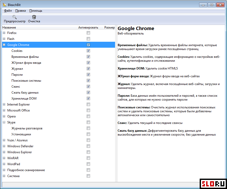Open the Помощь menu

point(36,11)
